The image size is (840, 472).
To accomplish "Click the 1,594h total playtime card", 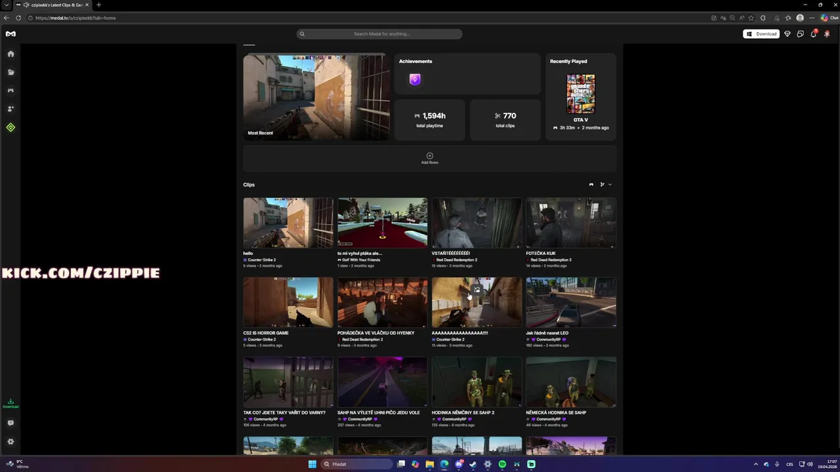I will pyautogui.click(x=430, y=120).
